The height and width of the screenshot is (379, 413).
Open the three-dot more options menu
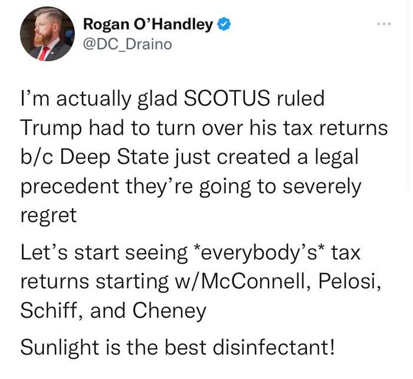click(x=384, y=24)
